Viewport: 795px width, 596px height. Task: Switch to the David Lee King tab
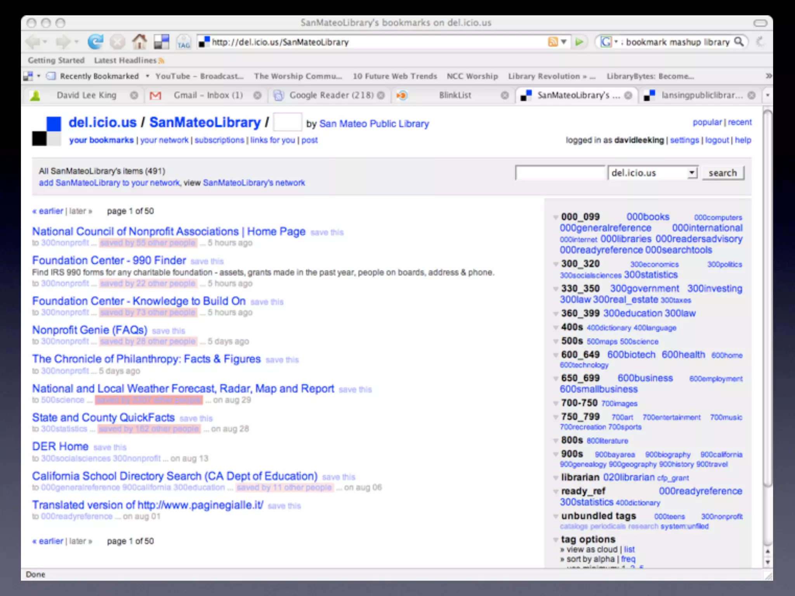[x=86, y=95]
